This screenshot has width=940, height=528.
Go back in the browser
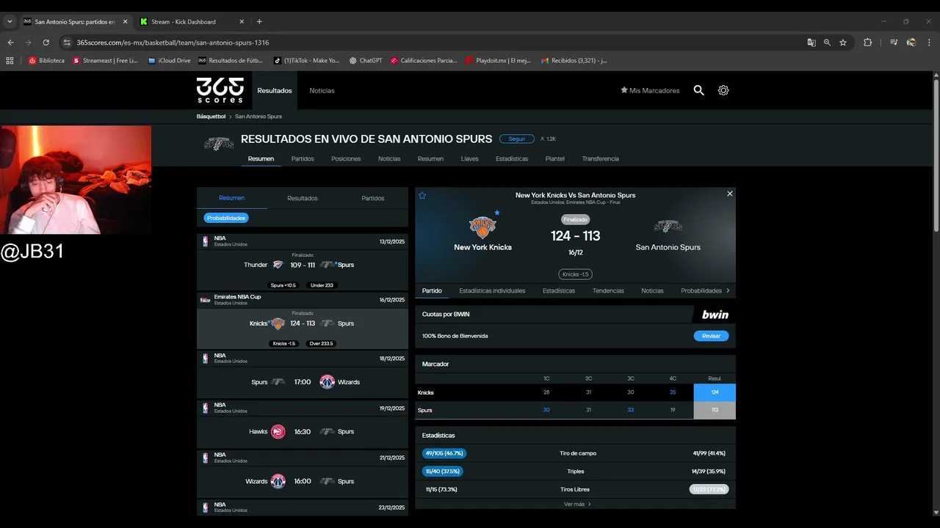[10, 43]
